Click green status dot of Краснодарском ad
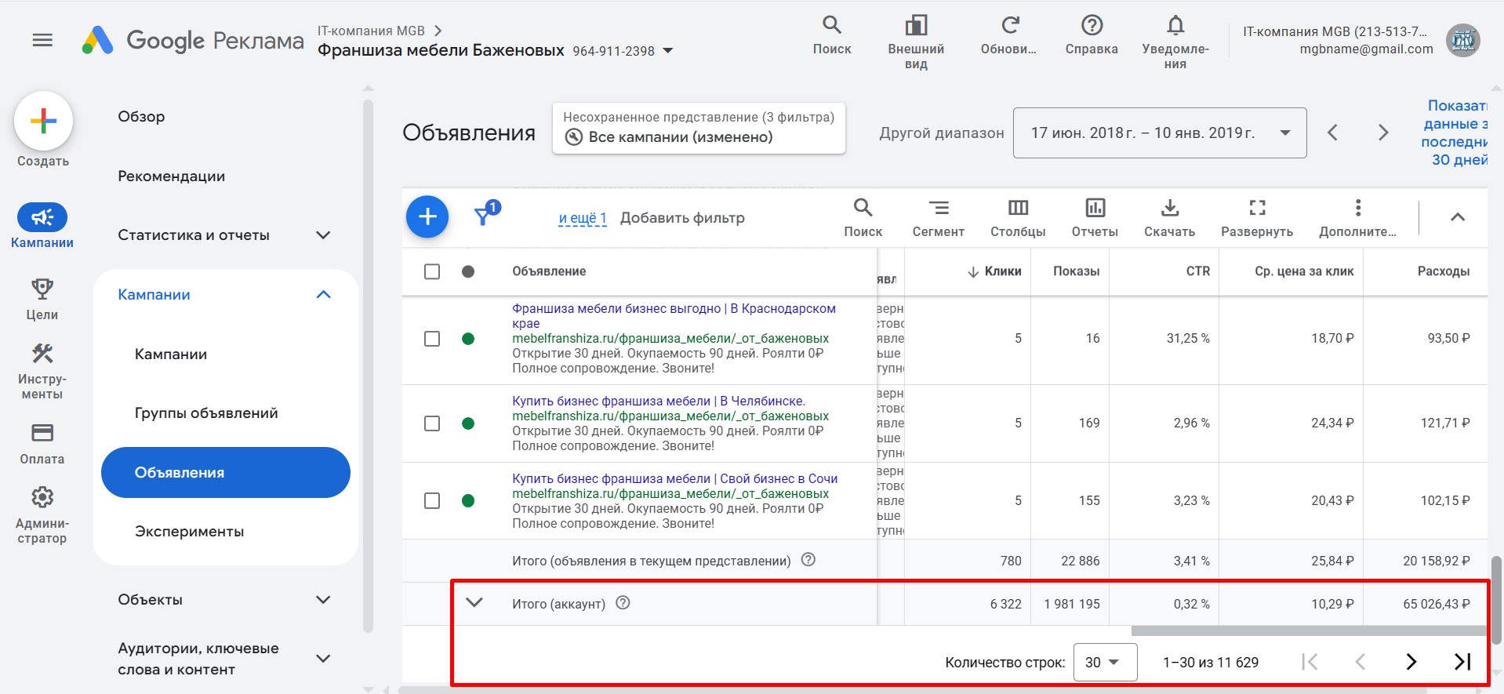Screen dimensions: 1504x694 pyautogui.click(x=468, y=339)
